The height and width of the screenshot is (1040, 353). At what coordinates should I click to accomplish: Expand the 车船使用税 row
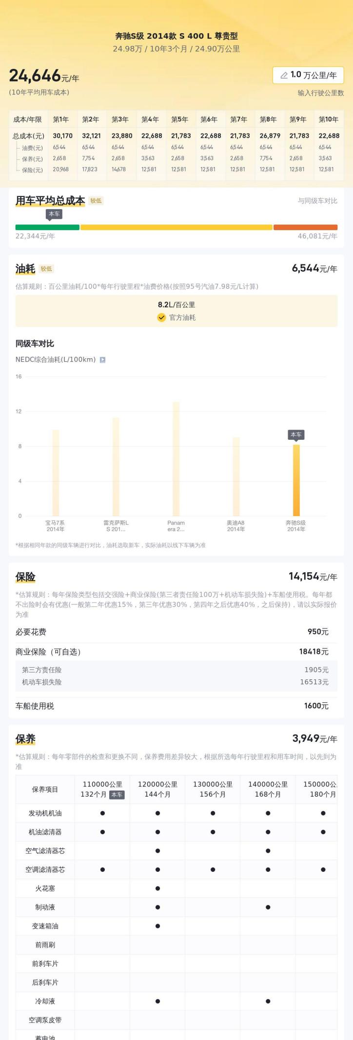tap(176, 706)
